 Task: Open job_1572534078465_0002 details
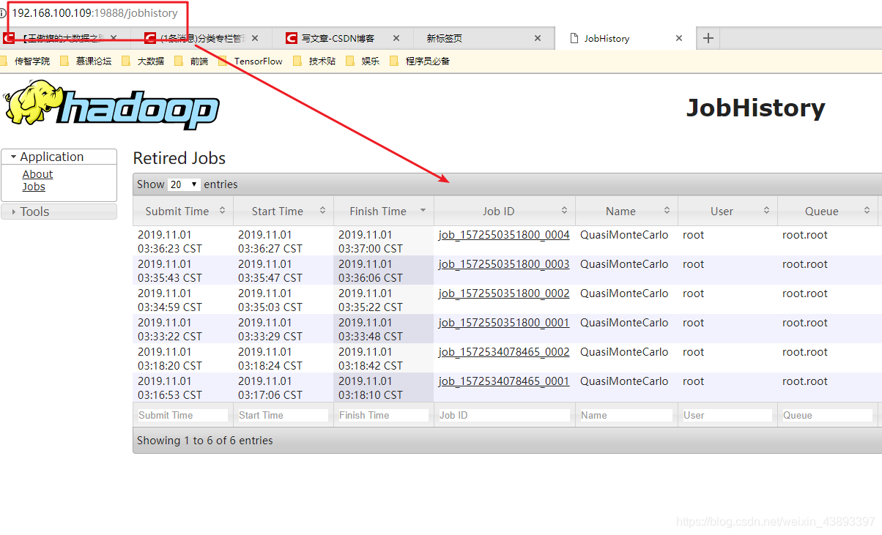(504, 352)
